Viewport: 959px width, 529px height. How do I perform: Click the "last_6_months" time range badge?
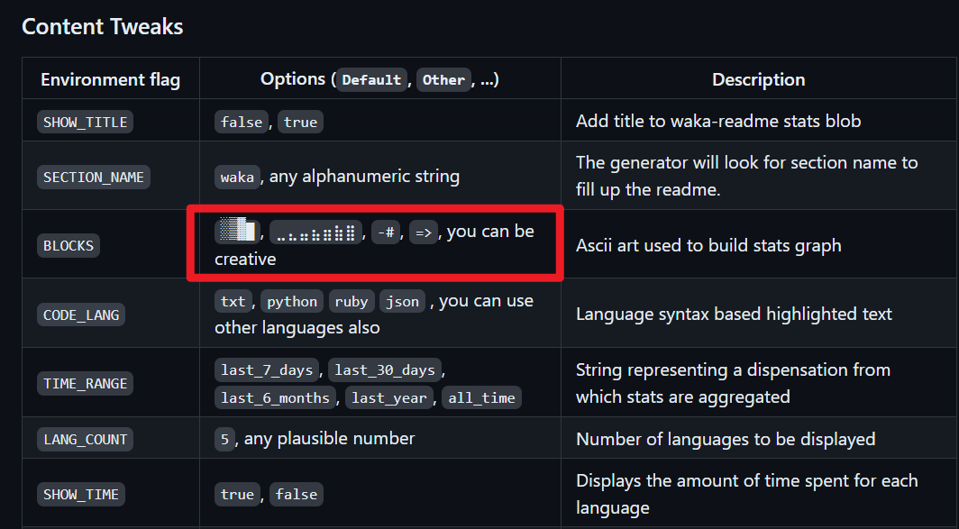[x=275, y=397]
